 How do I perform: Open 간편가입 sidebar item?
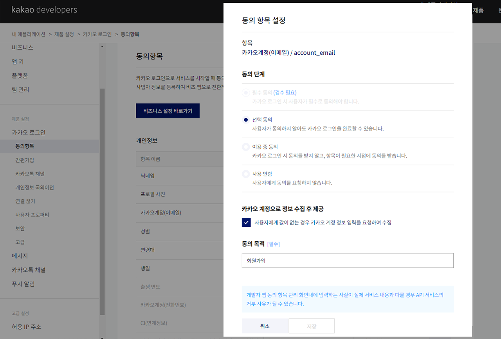(25, 160)
